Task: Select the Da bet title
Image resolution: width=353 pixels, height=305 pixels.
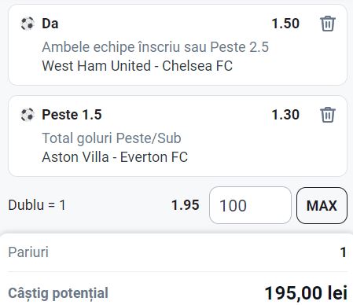Action: coord(50,24)
